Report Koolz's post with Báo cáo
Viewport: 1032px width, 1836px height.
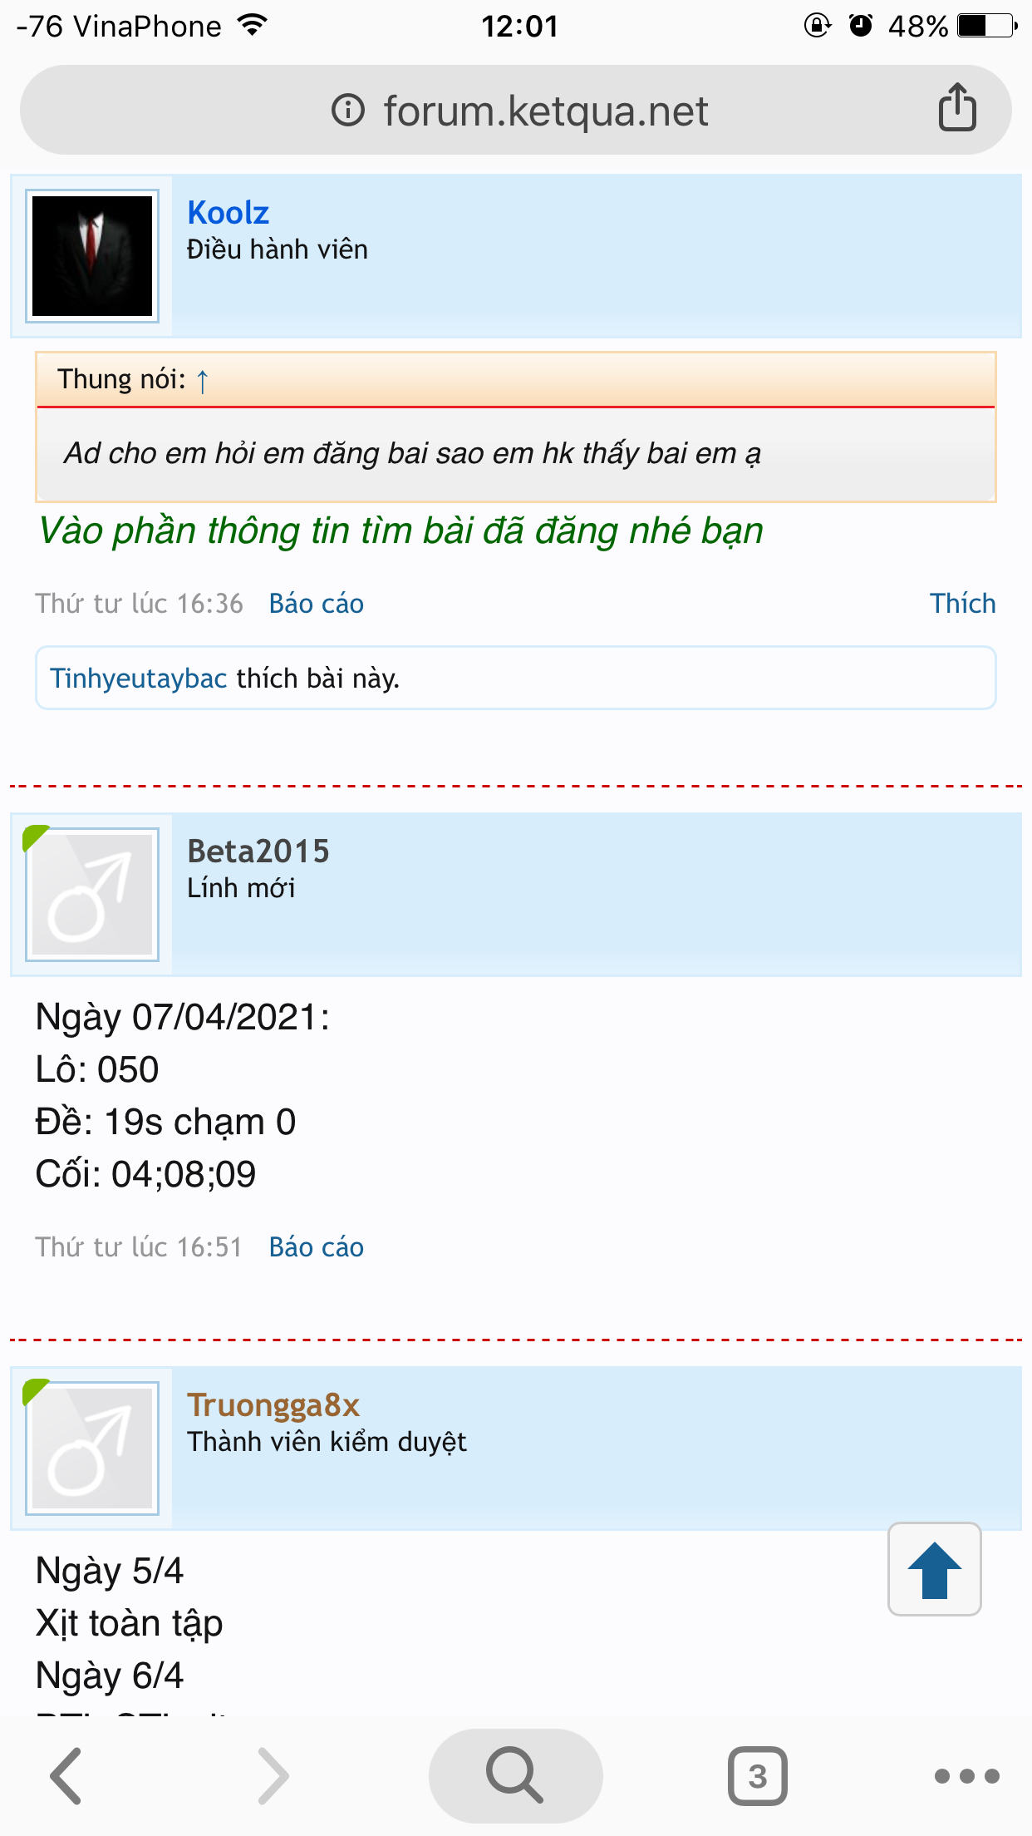(x=316, y=604)
